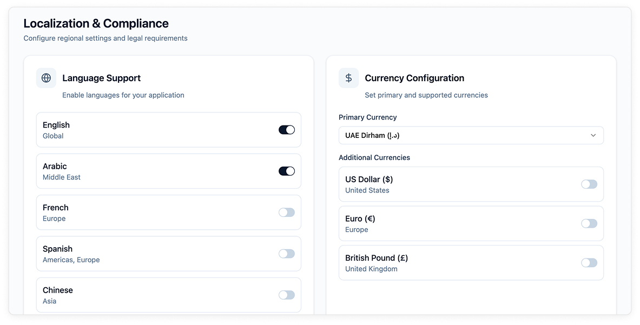Turn off the Arabic language toggle
Screen dimensions: 640x325
287,171
